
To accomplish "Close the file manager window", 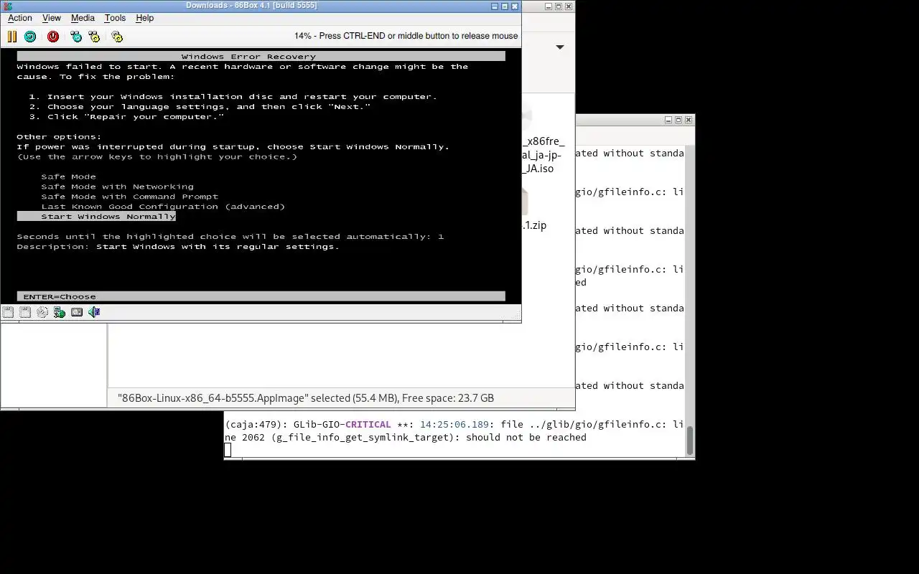I will point(569,6).
